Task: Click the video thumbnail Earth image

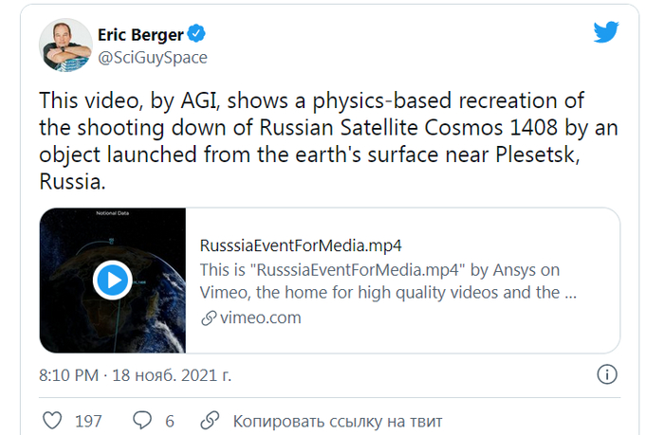Action: [113, 281]
